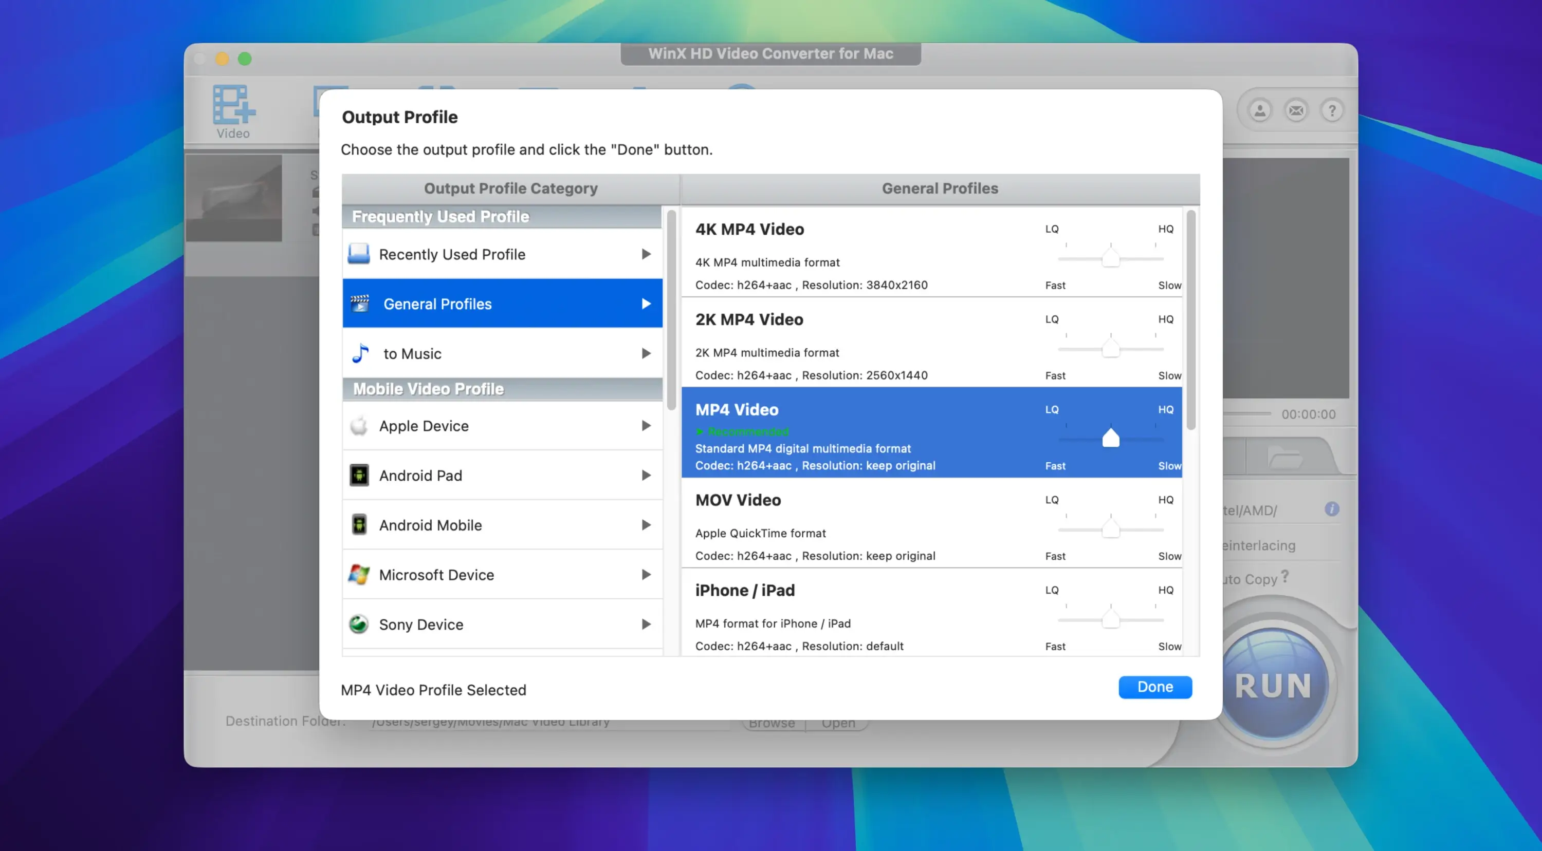Open the user account icon
The width and height of the screenshot is (1542, 851).
tap(1260, 110)
